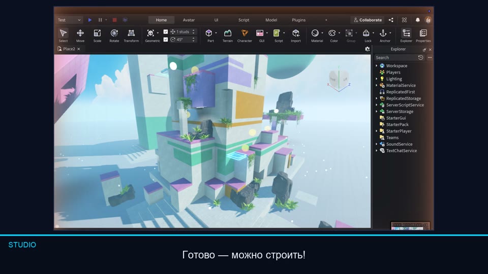This screenshot has height=274, width=488.
Task: Toggle the rotation snap 45° checkbox
Action: (x=166, y=40)
